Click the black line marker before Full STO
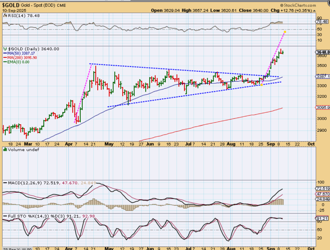Viewport: 330px width, 250px height. pos(5,216)
